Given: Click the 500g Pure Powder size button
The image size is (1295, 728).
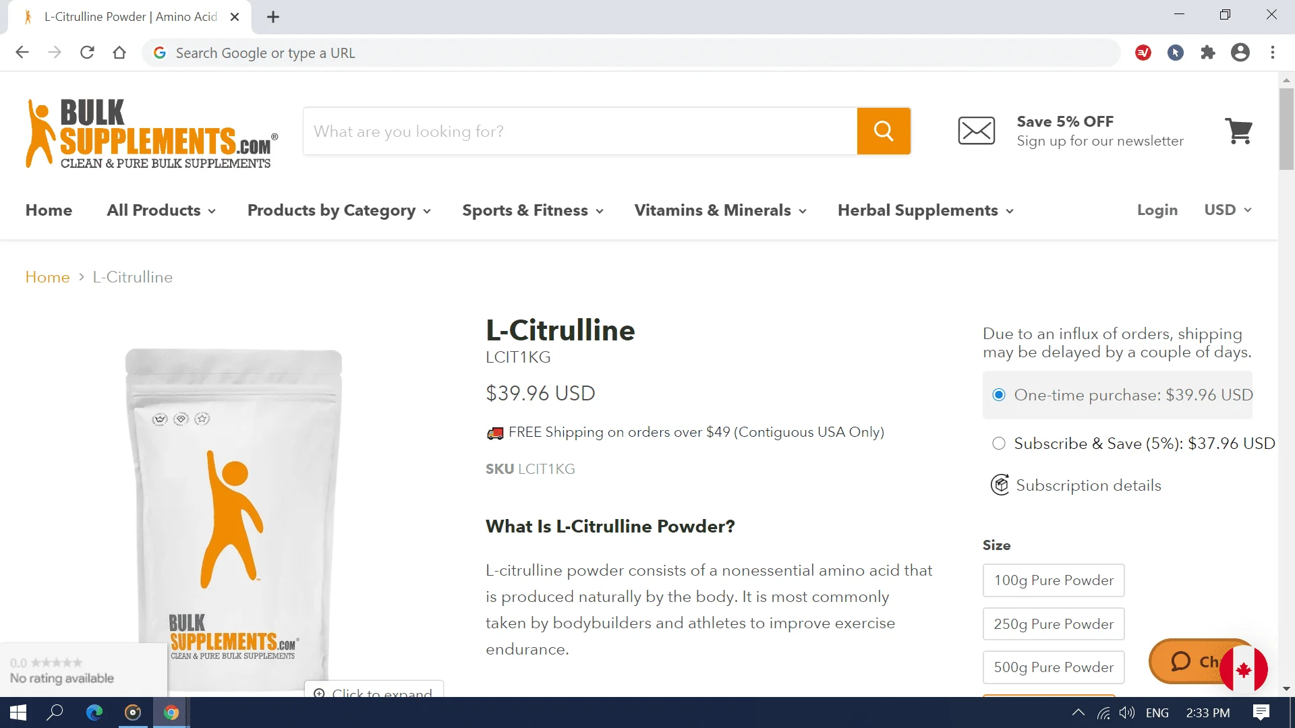Looking at the screenshot, I should click(x=1053, y=667).
